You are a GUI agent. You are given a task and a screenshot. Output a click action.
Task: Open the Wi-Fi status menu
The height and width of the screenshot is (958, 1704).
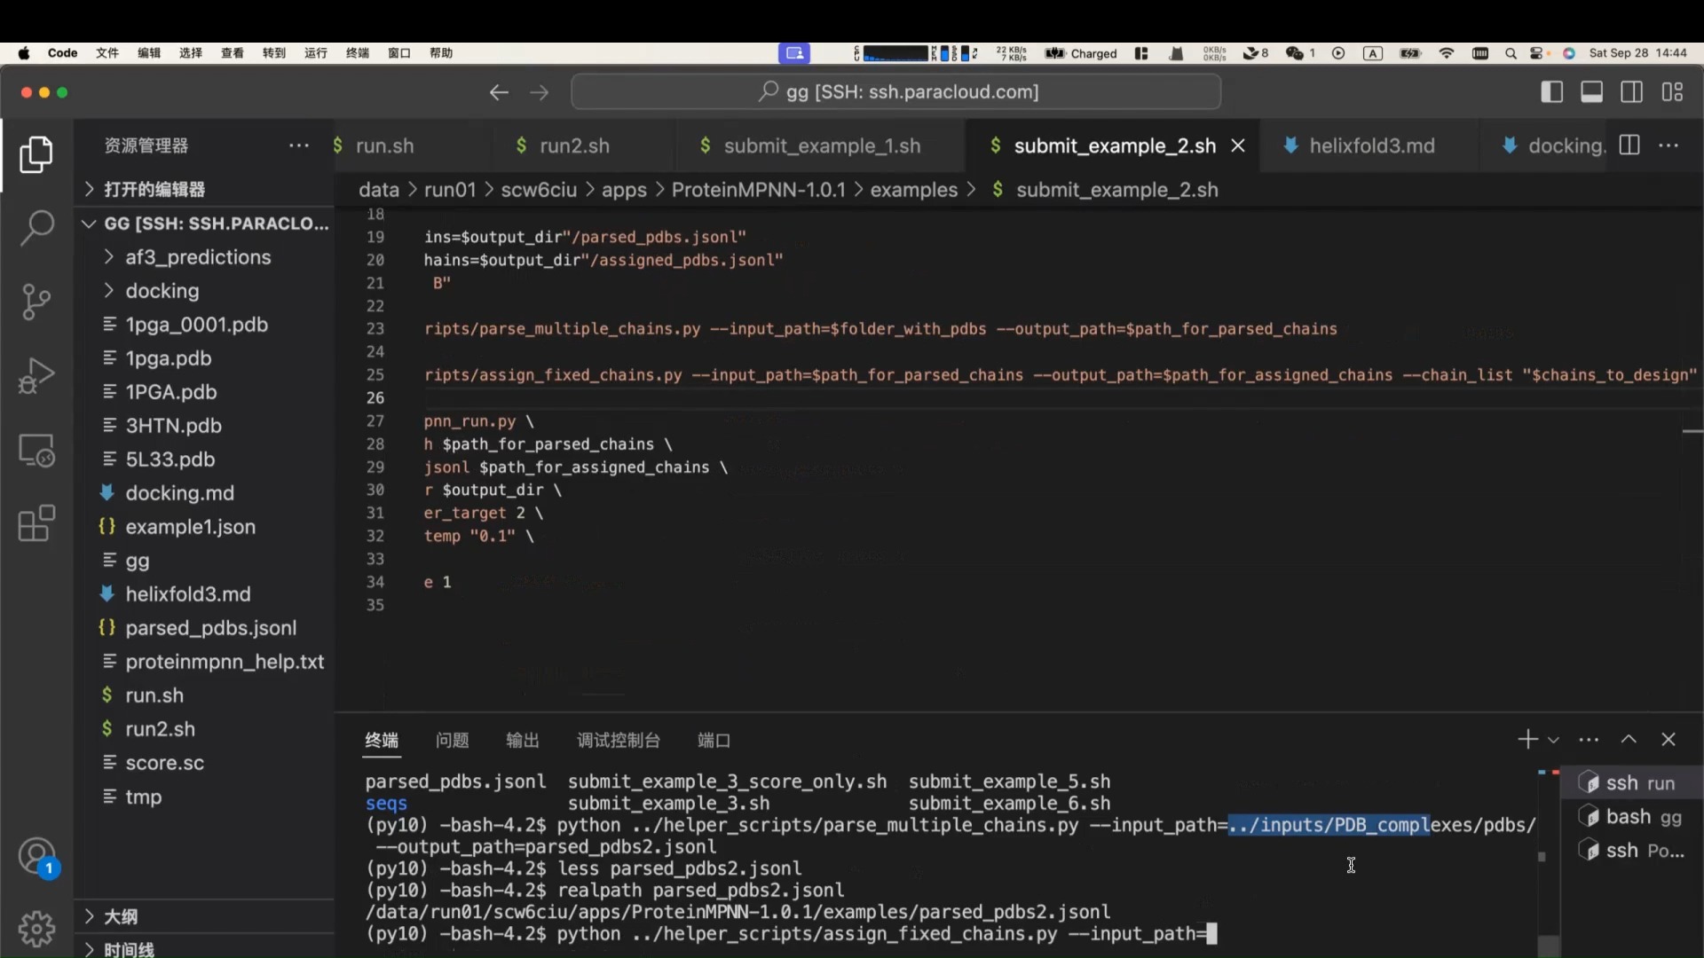(x=1447, y=53)
